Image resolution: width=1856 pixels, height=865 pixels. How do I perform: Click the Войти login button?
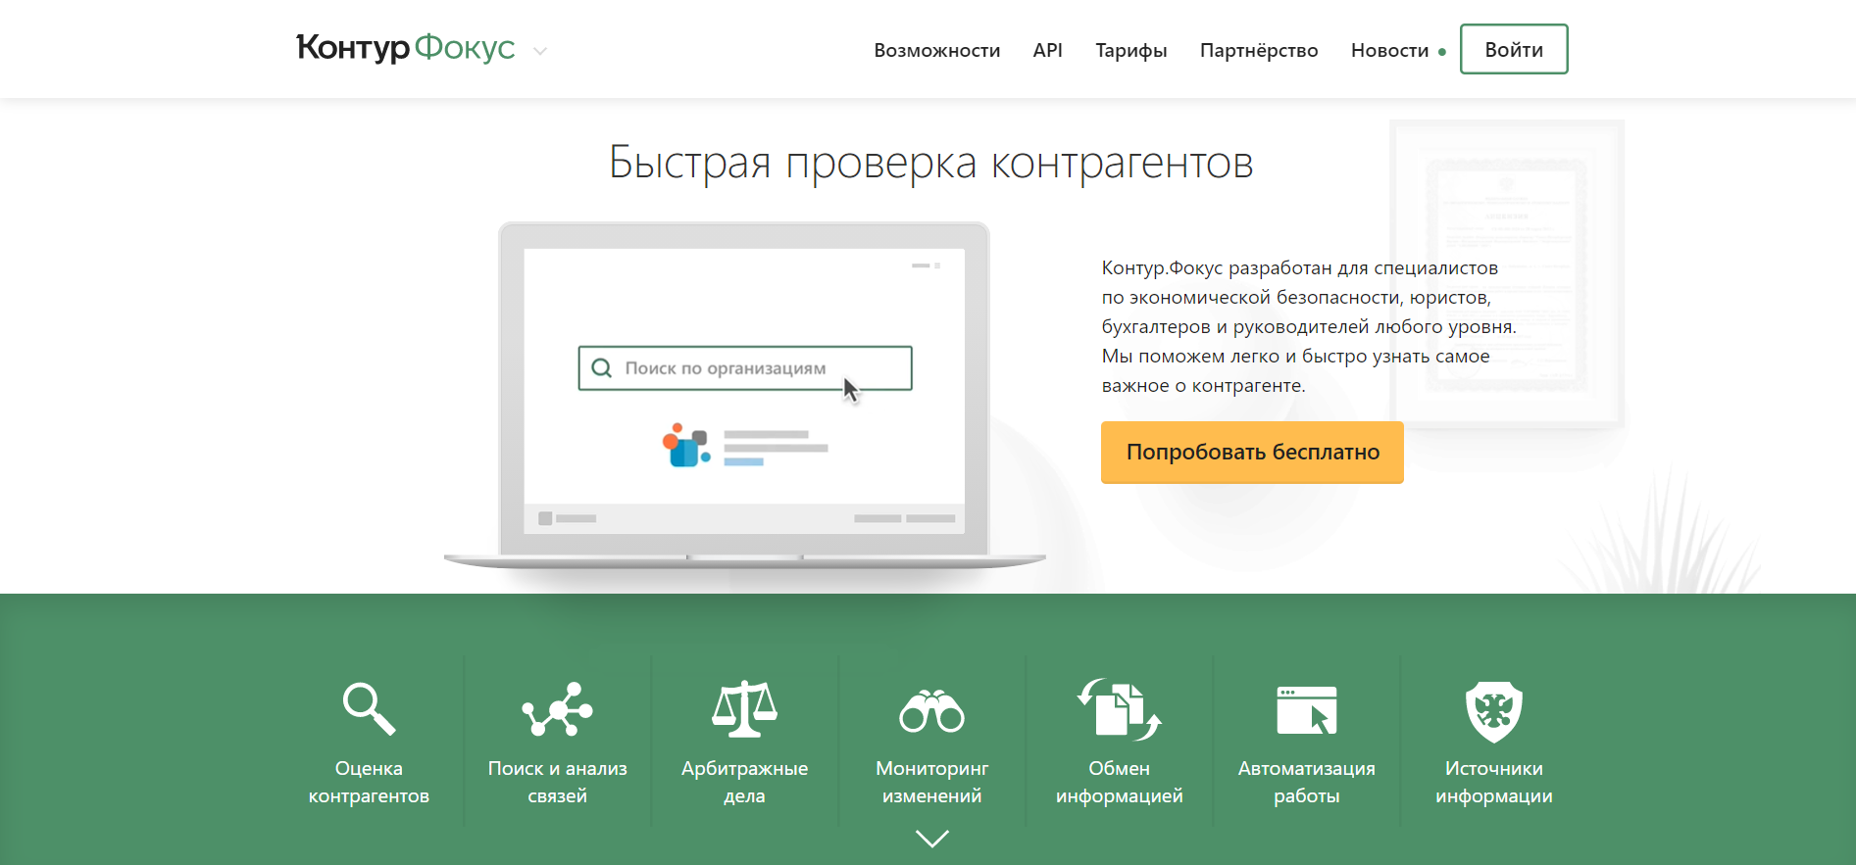[x=1514, y=49]
